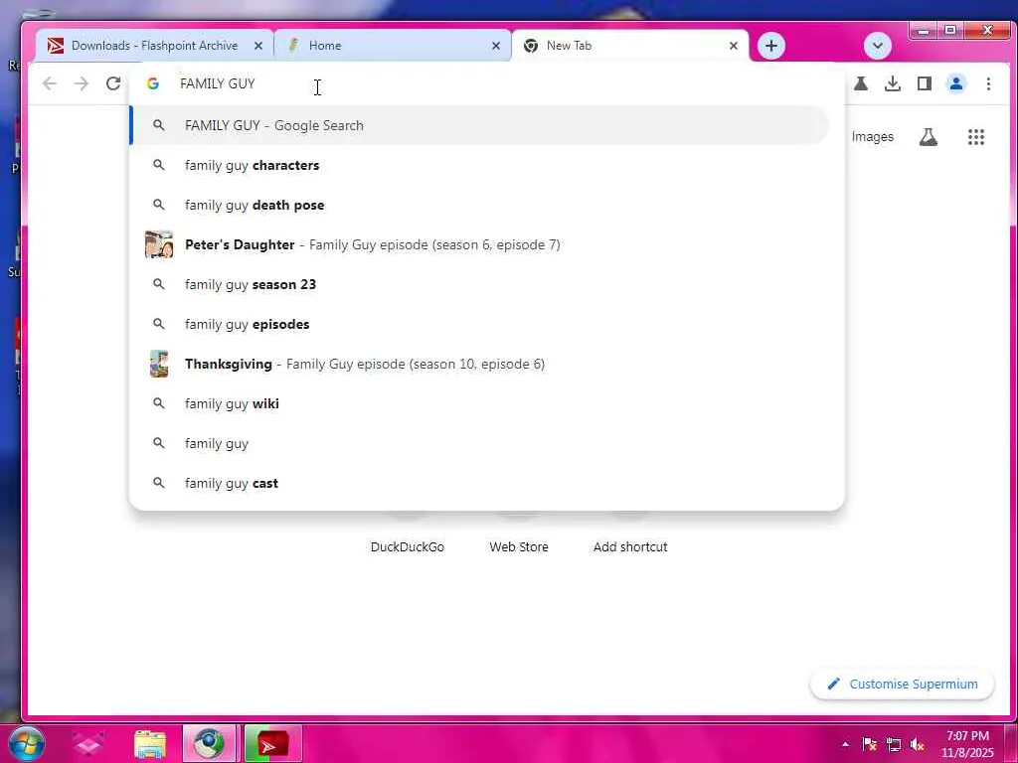Click Supermium browser taskbar icon
Viewport: 1018px width, 763px height.
coord(209,744)
